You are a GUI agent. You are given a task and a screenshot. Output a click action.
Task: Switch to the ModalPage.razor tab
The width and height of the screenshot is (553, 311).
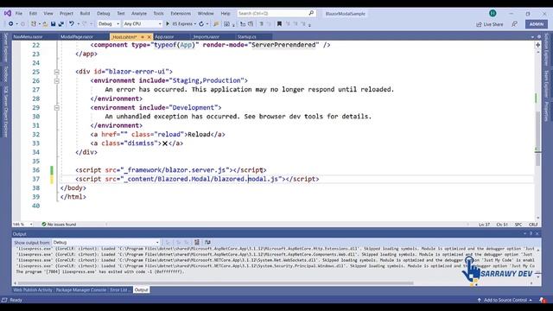[x=77, y=36]
